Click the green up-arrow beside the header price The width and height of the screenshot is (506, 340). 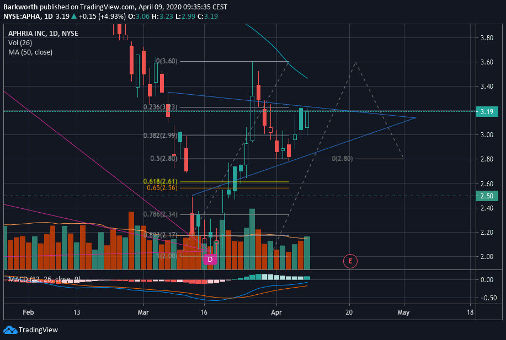[x=74, y=16]
